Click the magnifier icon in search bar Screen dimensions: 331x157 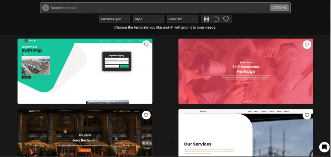(45, 8)
